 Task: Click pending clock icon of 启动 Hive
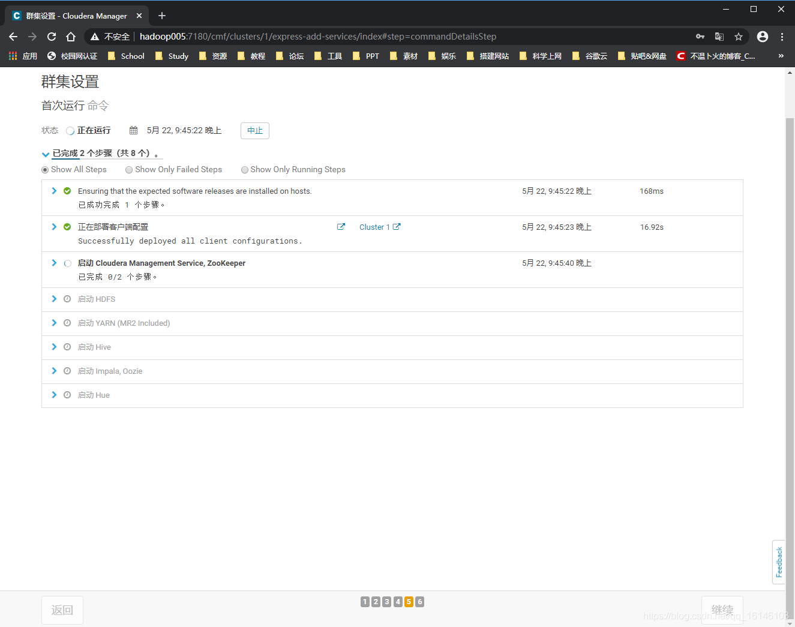[67, 347]
